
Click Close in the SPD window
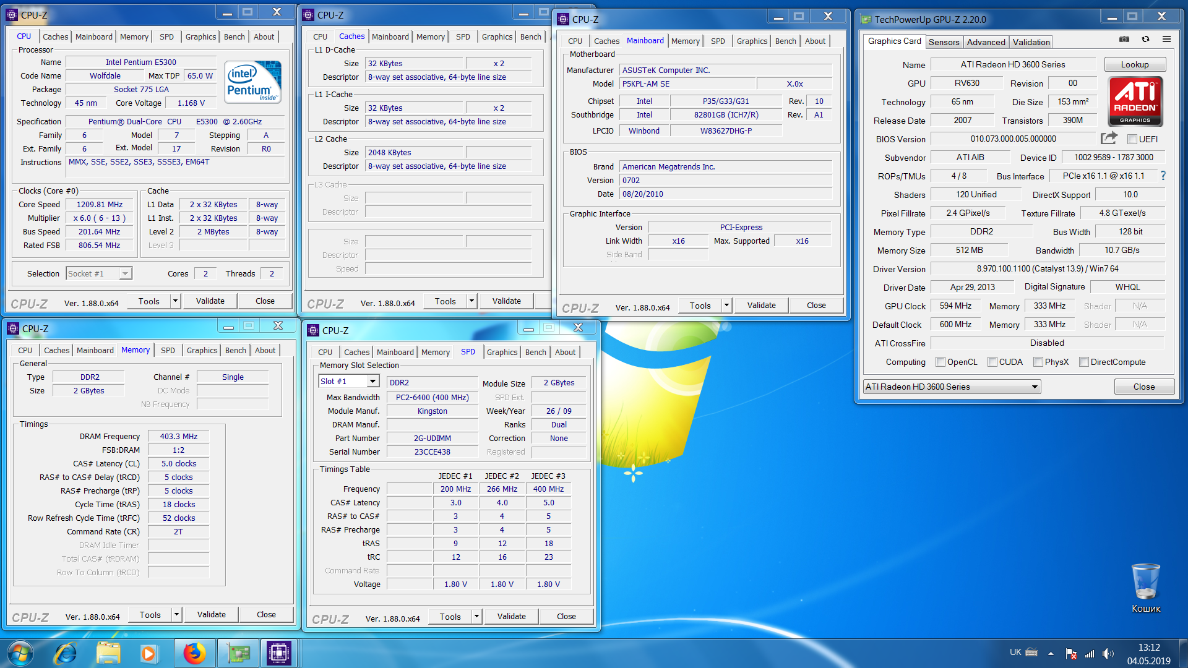coord(566,617)
